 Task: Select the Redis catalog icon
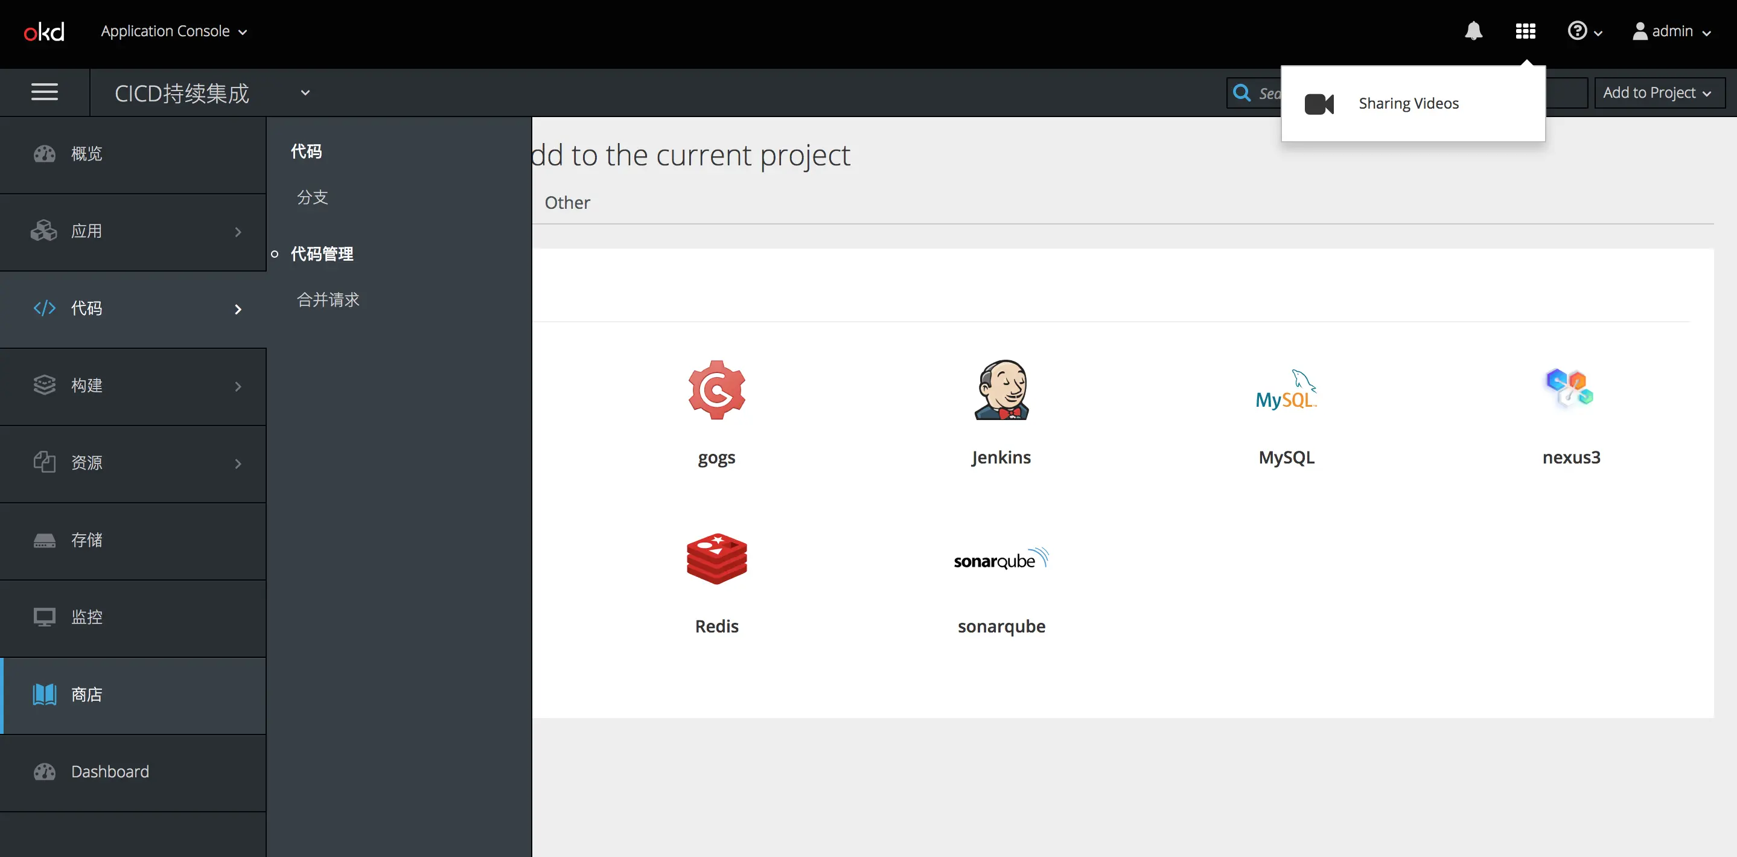[x=716, y=558]
